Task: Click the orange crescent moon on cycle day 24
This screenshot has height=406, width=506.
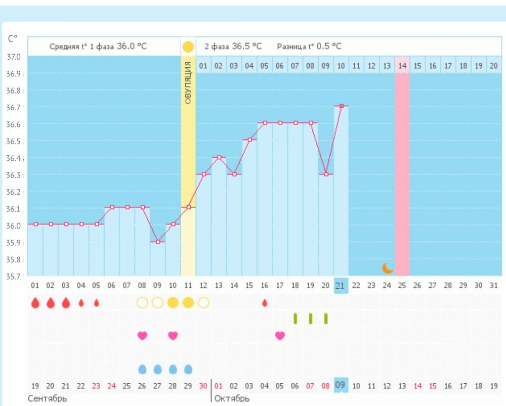Action: point(388,268)
